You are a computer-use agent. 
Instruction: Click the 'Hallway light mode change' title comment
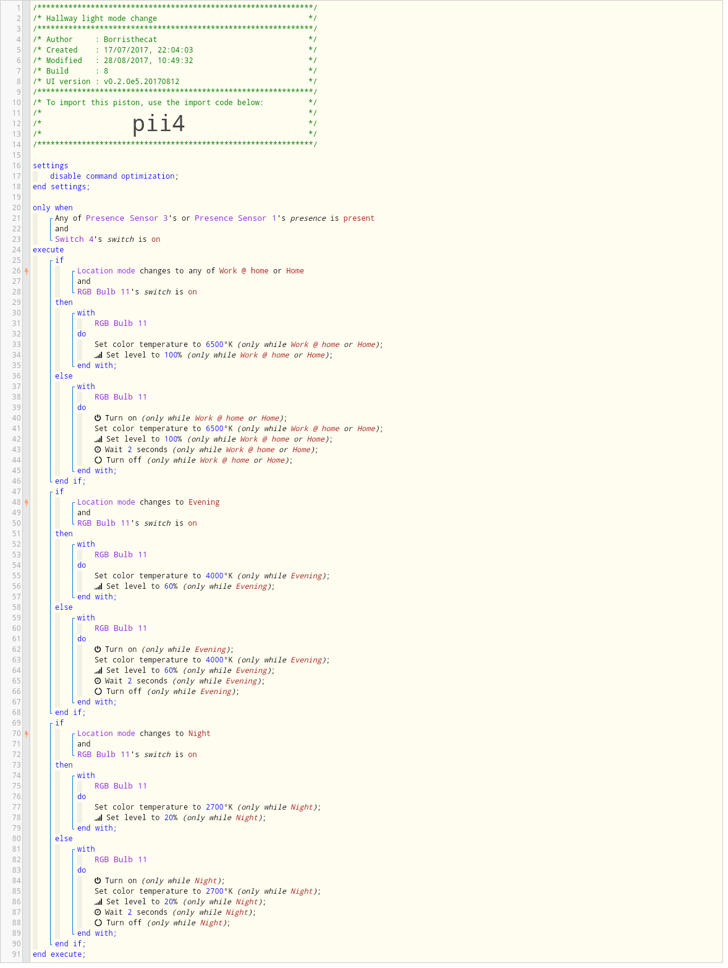101,19
